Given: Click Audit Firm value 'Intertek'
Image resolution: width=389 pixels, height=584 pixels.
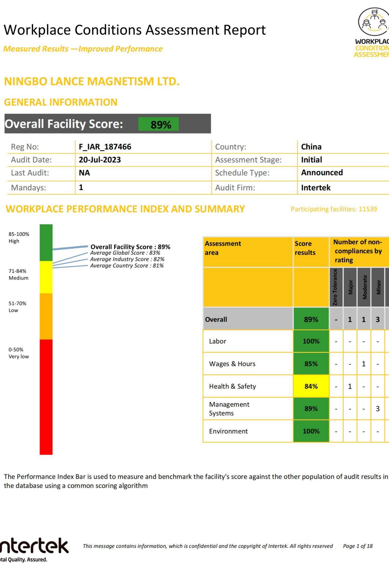Looking at the screenshot, I should [316, 188].
